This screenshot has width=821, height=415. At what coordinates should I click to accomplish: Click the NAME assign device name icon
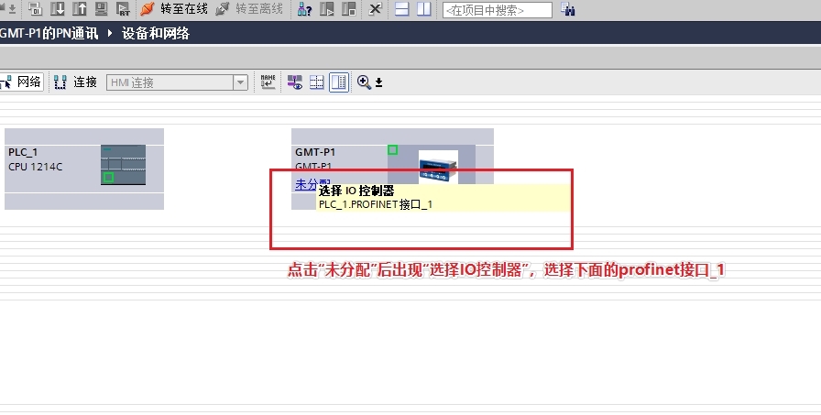click(x=268, y=82)
